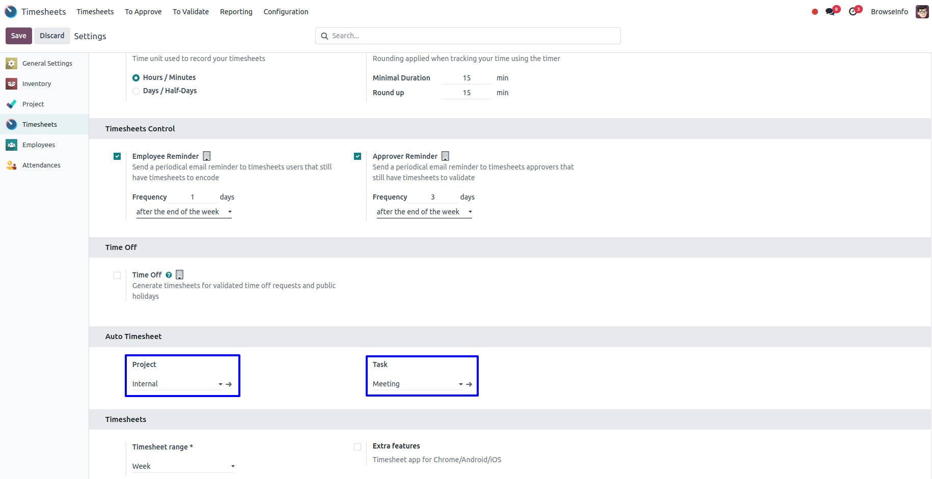Screen dimensions: 932x479
Task: Open the Reporting menu
Action: [236, 12]
